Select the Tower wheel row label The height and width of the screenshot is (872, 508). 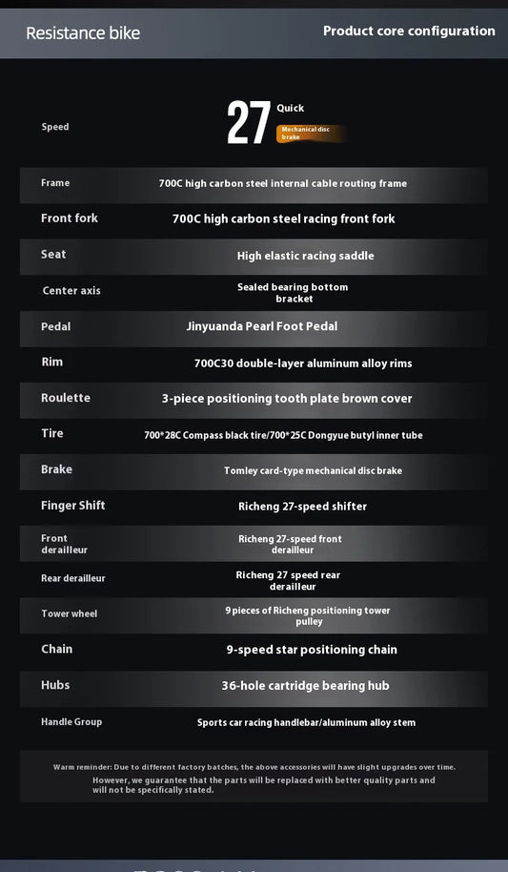point(69,614)
